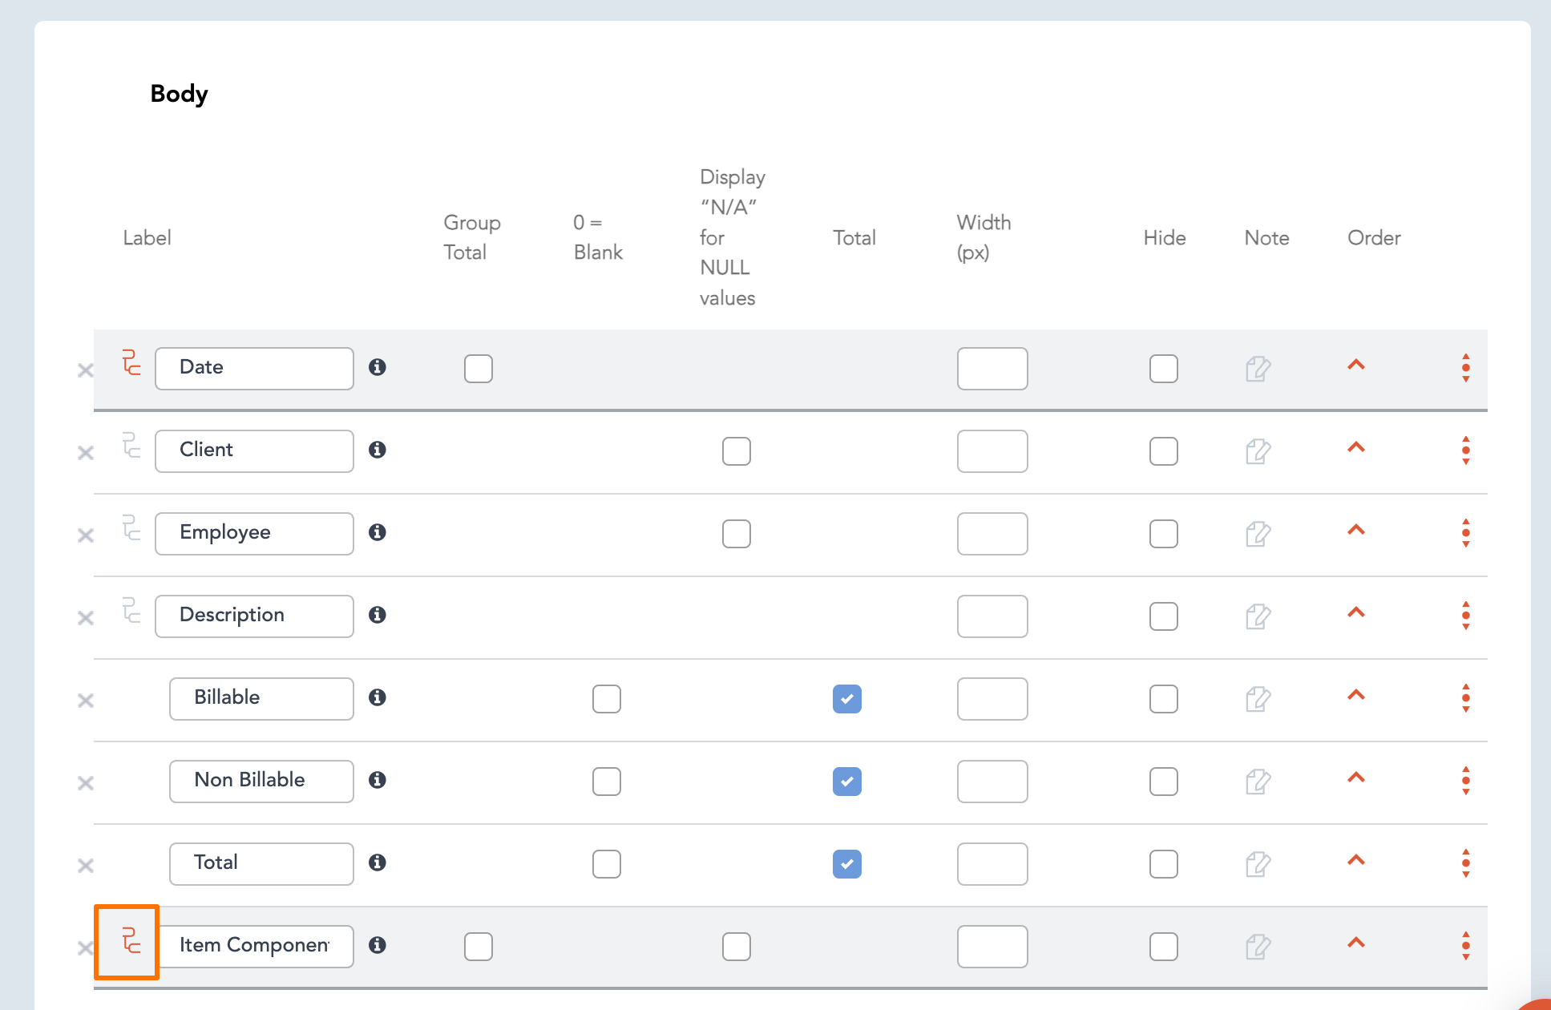The width and height of the screenshot is (1551, 1010).
Task: Remove the Description row with X icon
Action: click(86, 618)
